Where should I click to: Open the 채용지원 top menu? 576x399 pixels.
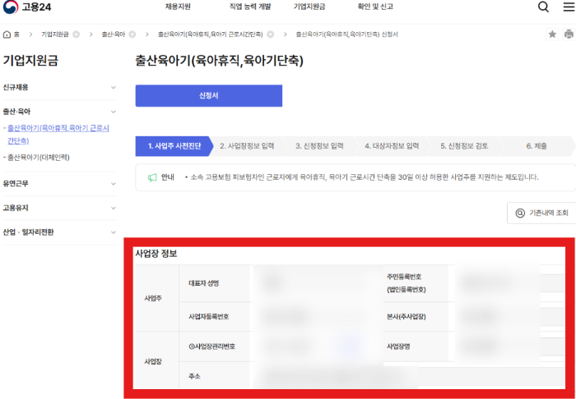click(x=178, y=7)
